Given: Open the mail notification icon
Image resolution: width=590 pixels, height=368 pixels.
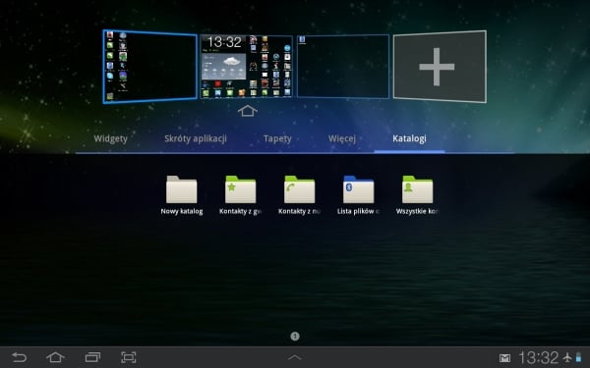Looking at the screenshot, I should pos(504,358).
